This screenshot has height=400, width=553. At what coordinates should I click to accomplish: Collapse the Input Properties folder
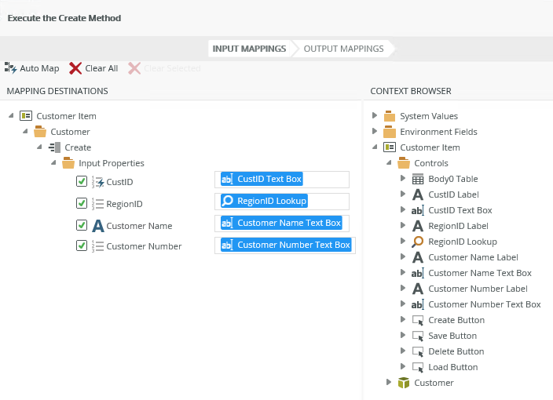pos(53,163)
